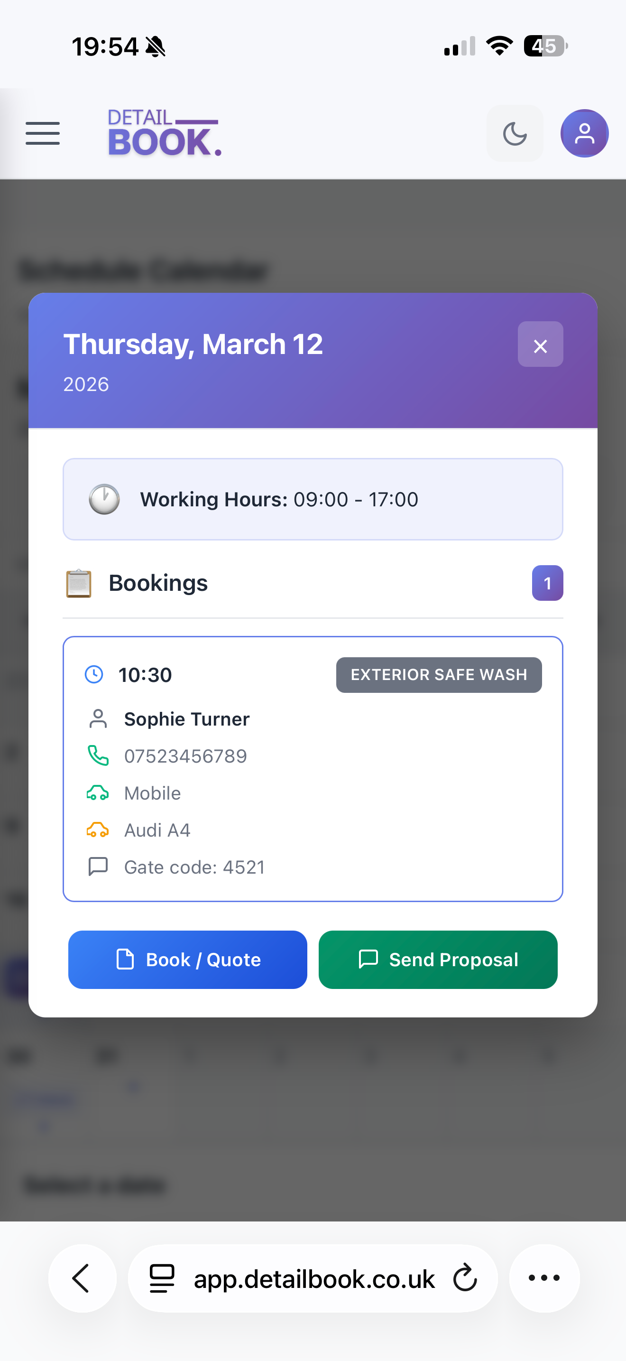The image size is (626, 1361).
Task: Call phone number 07523456789
Action: point(185,756)
